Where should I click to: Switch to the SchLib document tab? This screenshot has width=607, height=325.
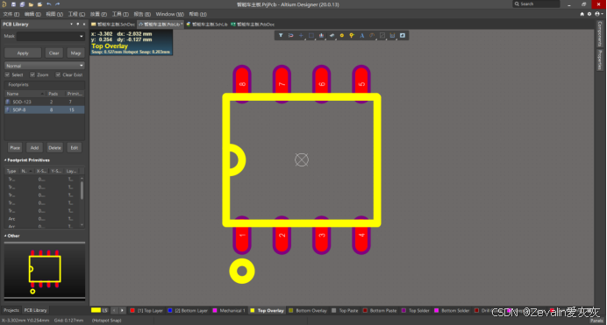tap(207, 24)
